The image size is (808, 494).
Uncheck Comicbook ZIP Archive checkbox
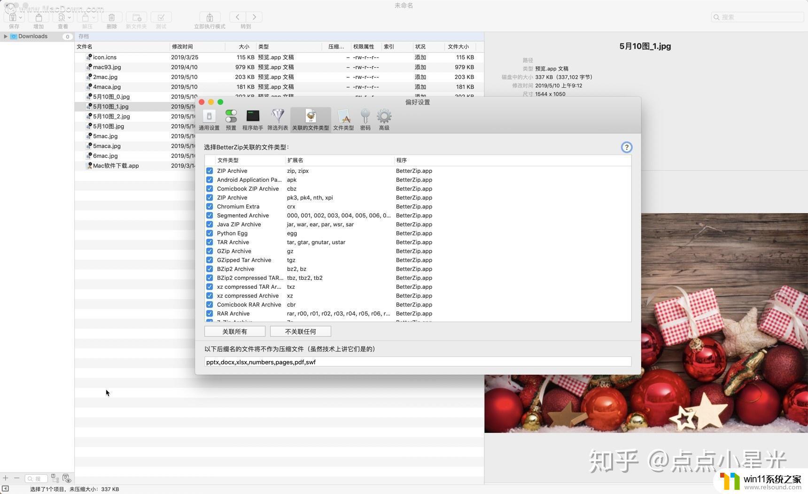point(210,189)
